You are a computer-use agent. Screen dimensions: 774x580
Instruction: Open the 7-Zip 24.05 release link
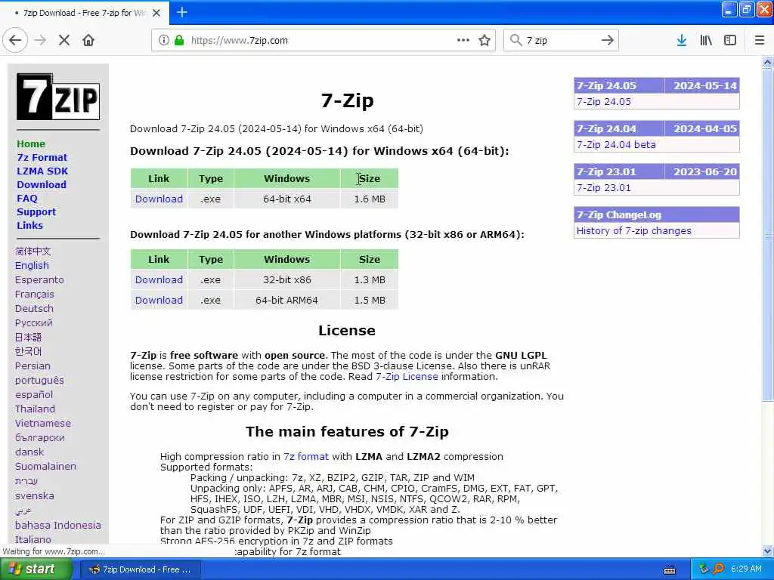point(604,102)
